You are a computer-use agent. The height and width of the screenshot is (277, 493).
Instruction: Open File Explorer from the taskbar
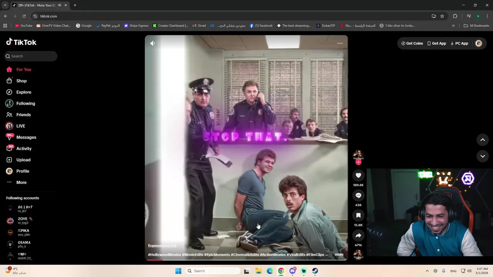pos(258,271)
